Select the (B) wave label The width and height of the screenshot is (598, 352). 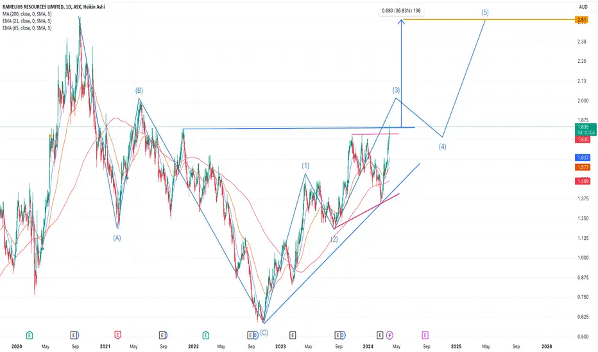(x=139, y=90)
